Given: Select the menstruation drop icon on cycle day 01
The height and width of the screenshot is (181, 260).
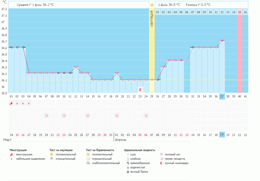Looking at the screenshot, I should click(11, 103).
